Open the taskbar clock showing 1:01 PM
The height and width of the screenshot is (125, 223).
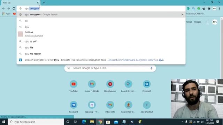209,122
